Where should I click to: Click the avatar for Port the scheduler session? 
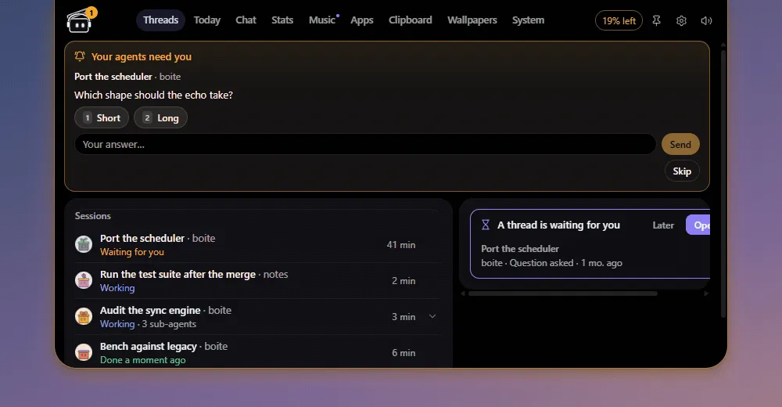point(84,244)
